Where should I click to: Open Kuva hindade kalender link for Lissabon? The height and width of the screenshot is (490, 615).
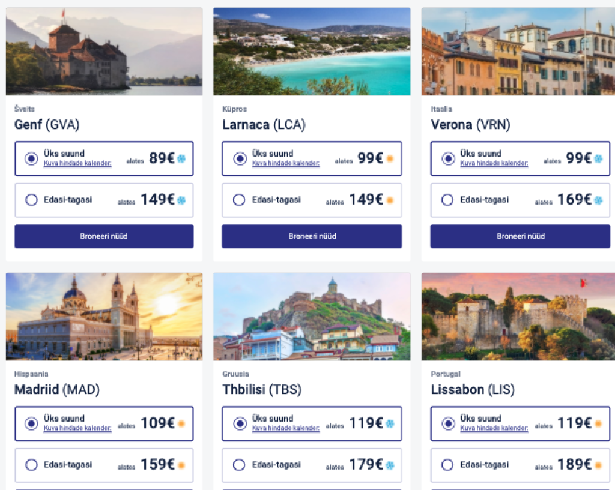[494, 428]
